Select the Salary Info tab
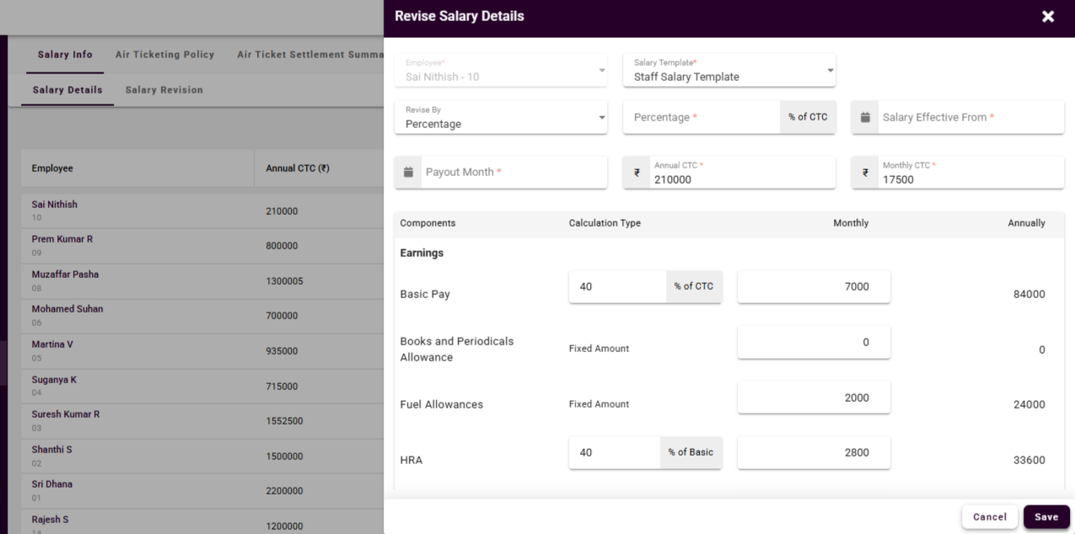Viewport: 1075px width, 534px height. (x=65, y=55)
